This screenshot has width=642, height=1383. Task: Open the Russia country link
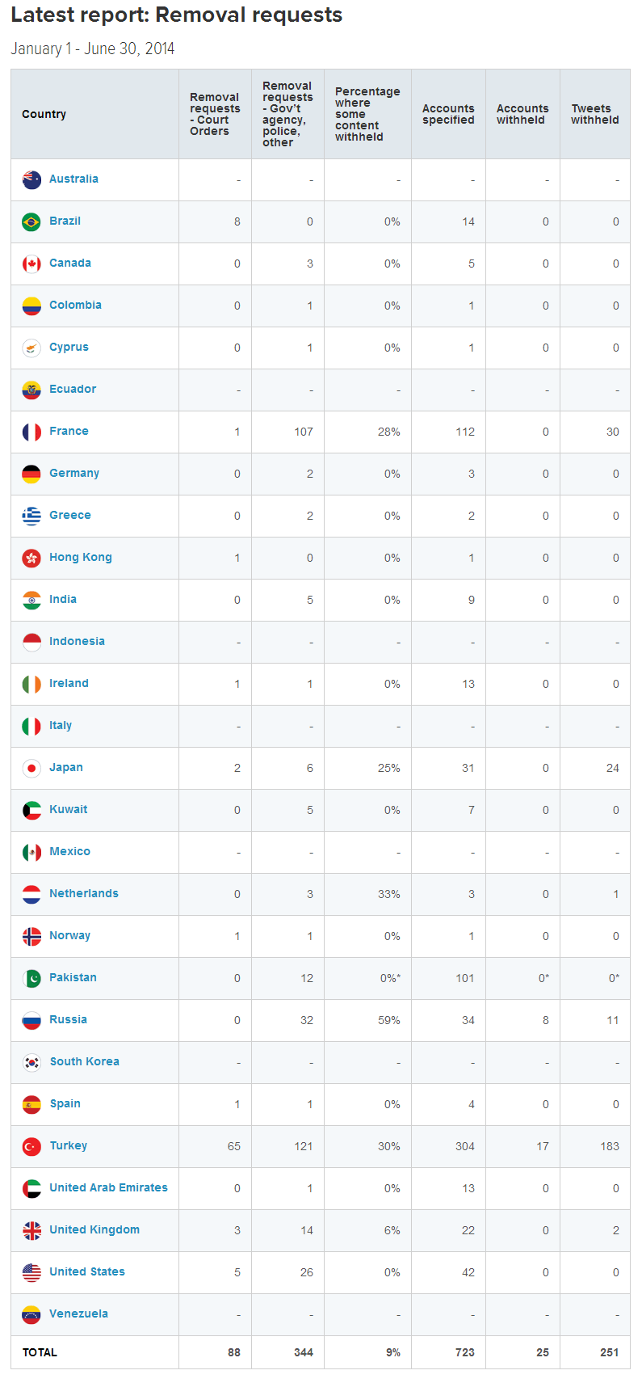click(x=68, y=1019)
